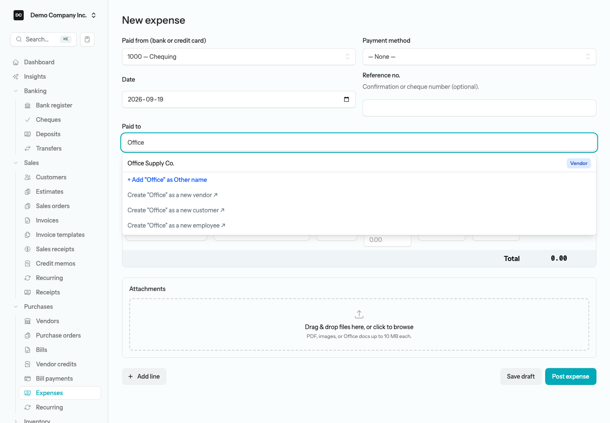Viewport: 610px width, 423px height.
Task: Open Vendor credits in the sidebar
Action: point(60,364)
